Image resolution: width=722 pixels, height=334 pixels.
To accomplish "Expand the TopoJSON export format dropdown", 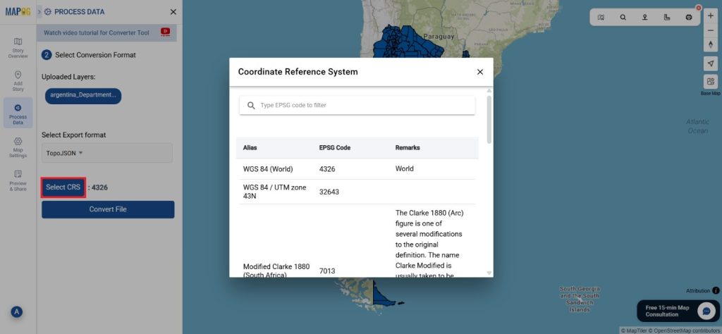I will point(106,153).
